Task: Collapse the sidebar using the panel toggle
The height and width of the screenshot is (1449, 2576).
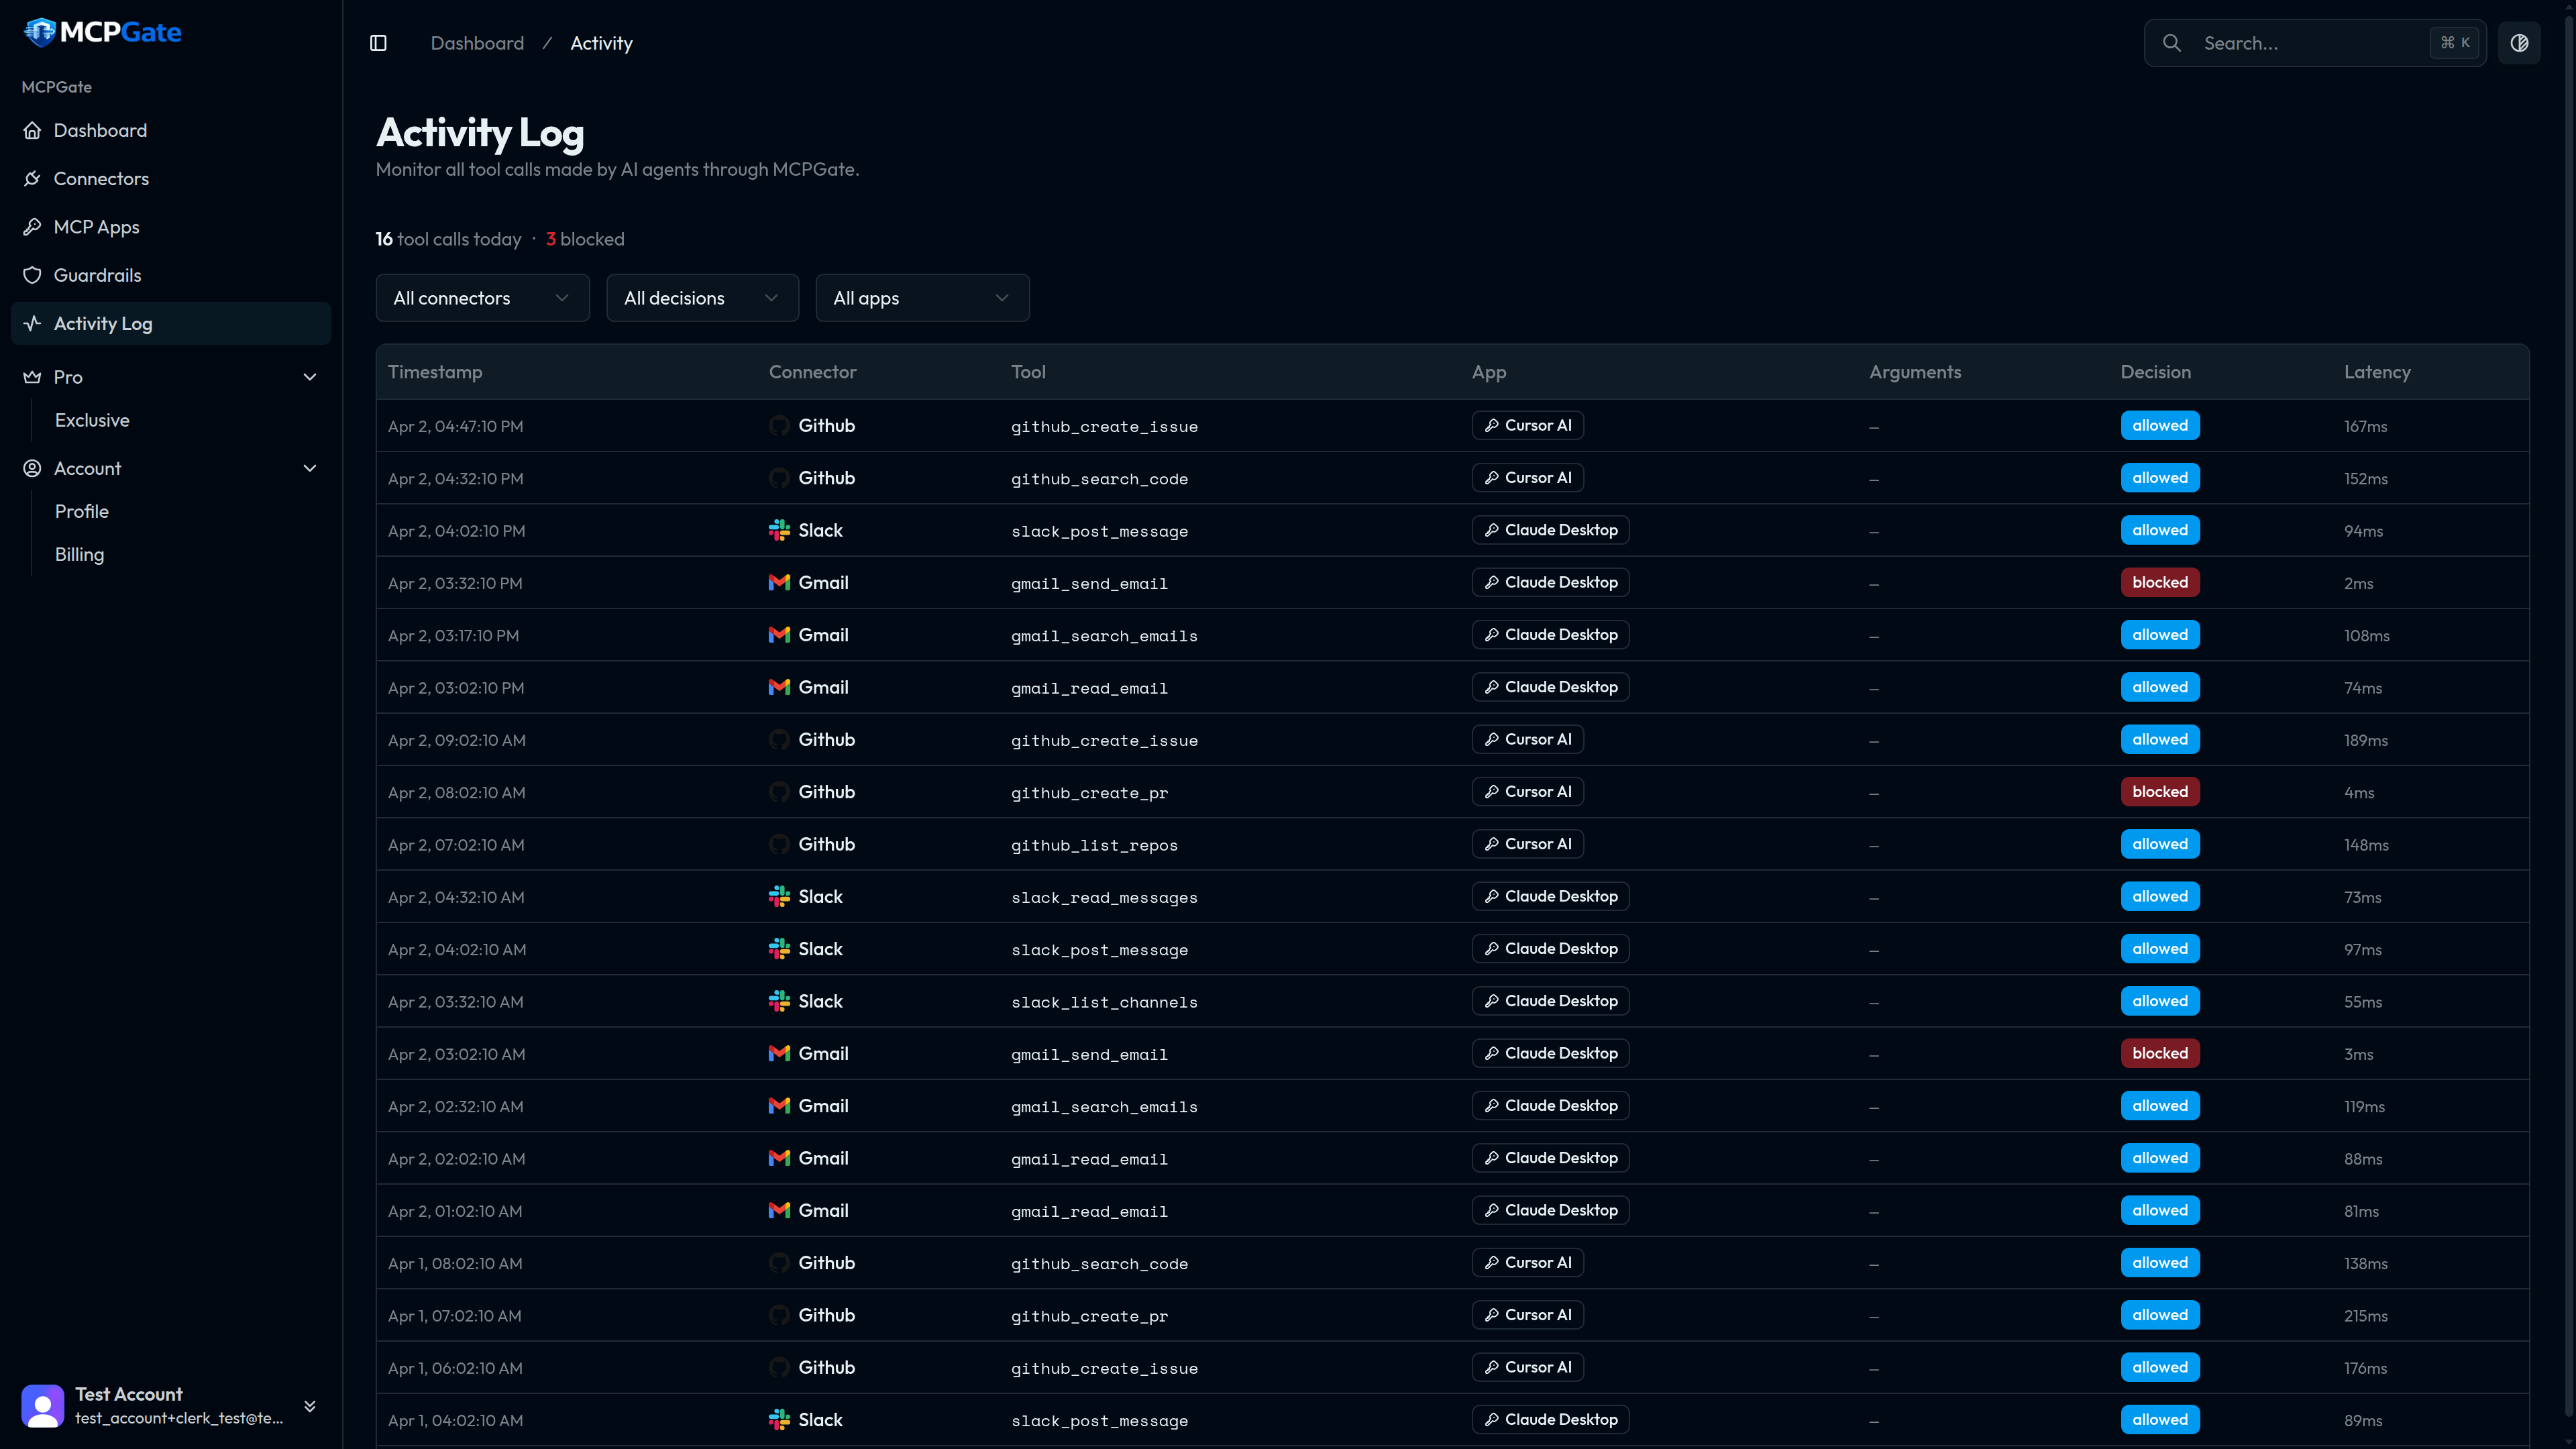Action: (378, 43)
